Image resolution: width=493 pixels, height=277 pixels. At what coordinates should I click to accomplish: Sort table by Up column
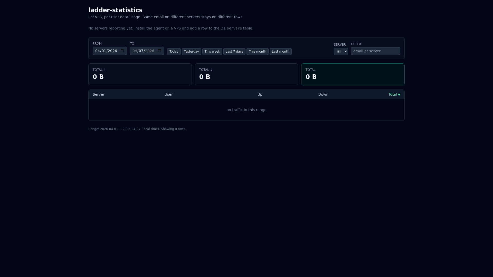pyautogui.click(x=260, y=94)
